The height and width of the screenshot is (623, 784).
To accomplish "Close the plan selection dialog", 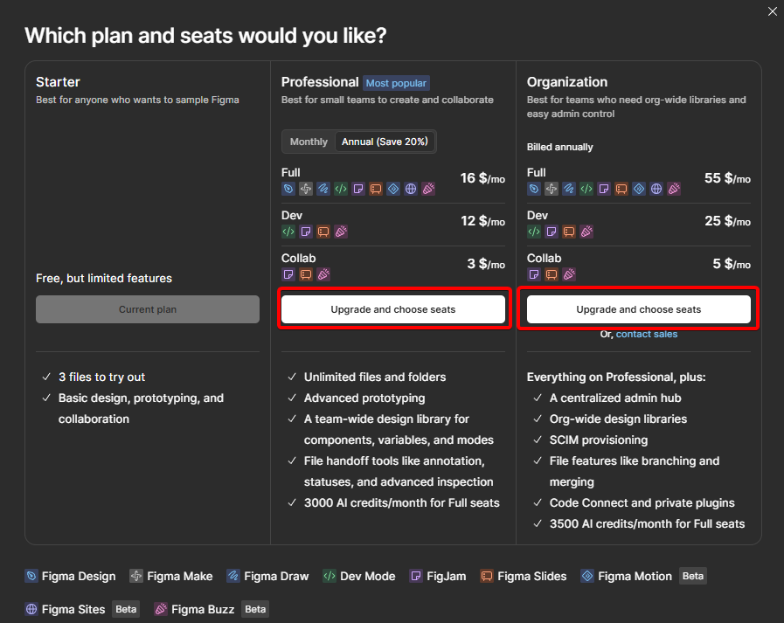I will point(773,11).
